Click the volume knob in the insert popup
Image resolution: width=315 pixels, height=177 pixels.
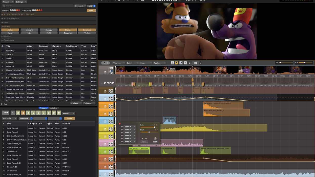[155, 139]
